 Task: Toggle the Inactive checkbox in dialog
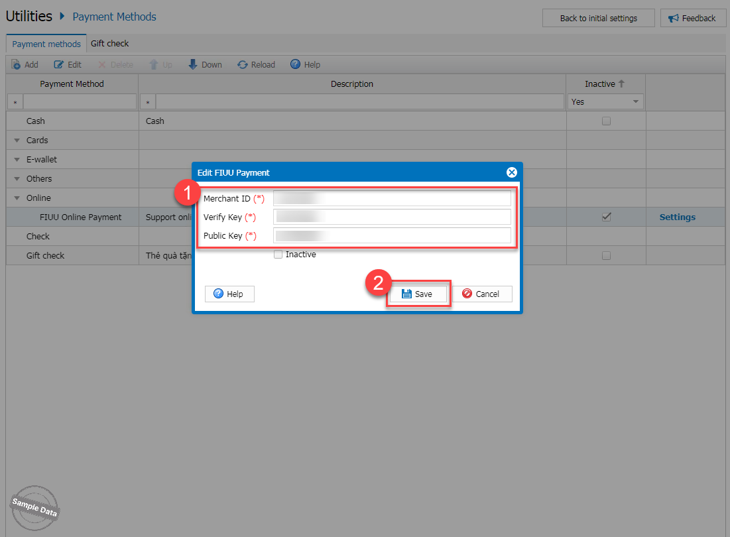[x=278, y=255]
